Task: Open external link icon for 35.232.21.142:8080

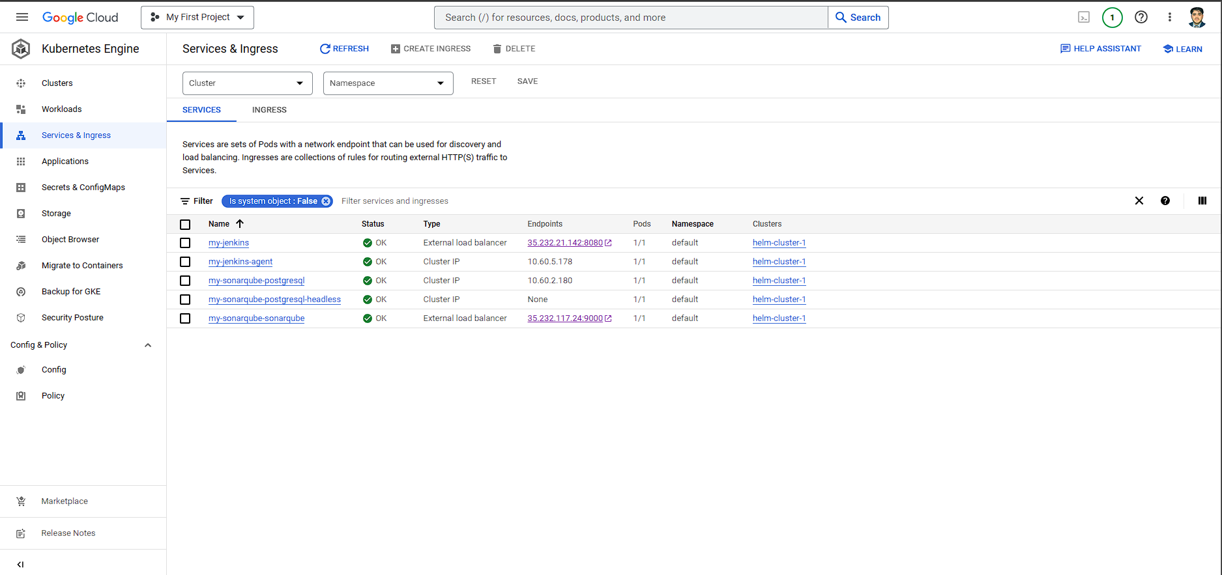Action: [x=608, y=243]
